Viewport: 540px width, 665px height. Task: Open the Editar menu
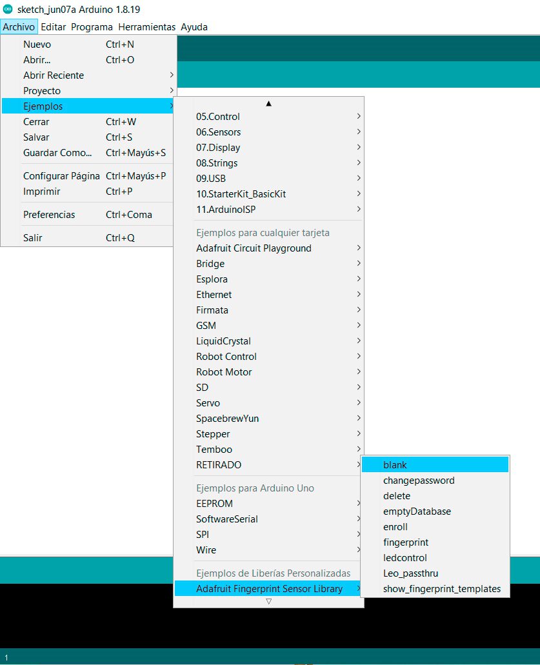coord(54,27)
